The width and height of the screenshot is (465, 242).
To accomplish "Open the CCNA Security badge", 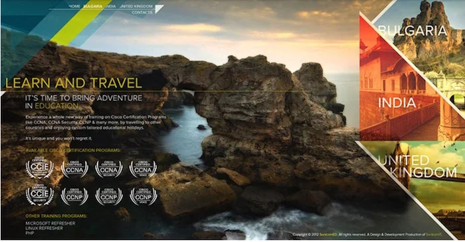I will pos(109,169).
